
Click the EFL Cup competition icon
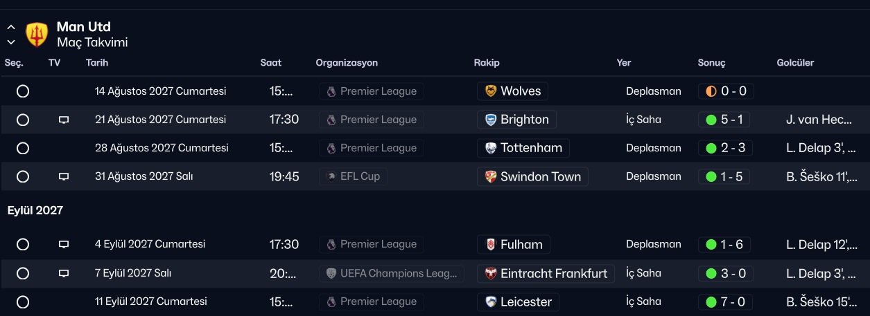point(331,176)
